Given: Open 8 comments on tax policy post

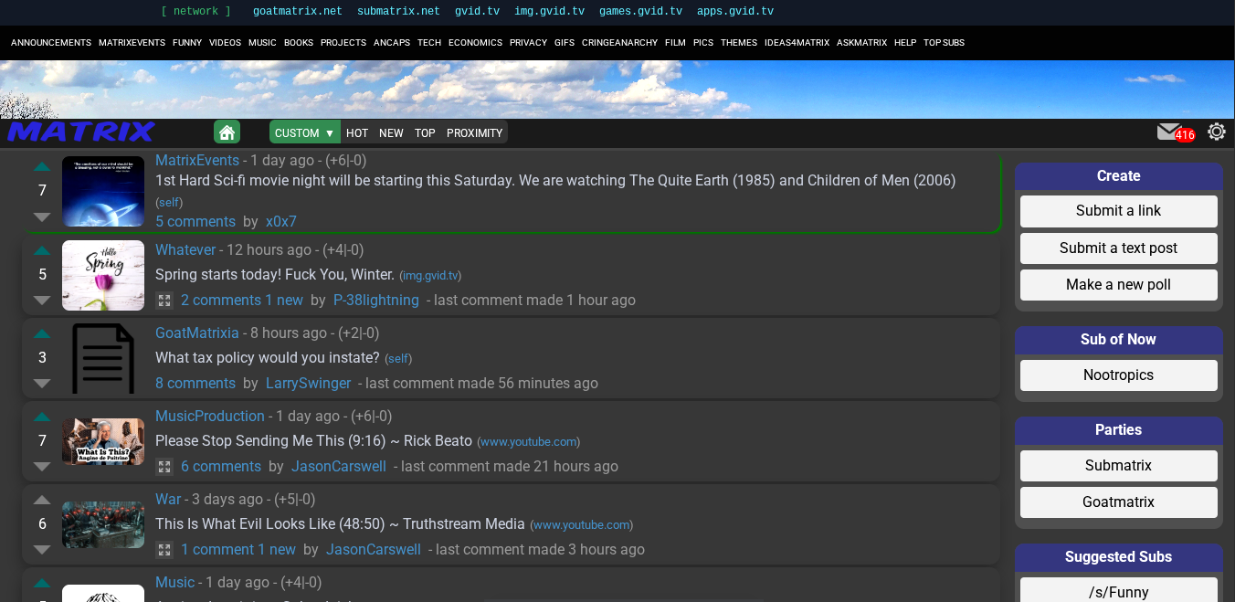Looking at the screenshot, I should pyautogui.click(x=195, y=384).
